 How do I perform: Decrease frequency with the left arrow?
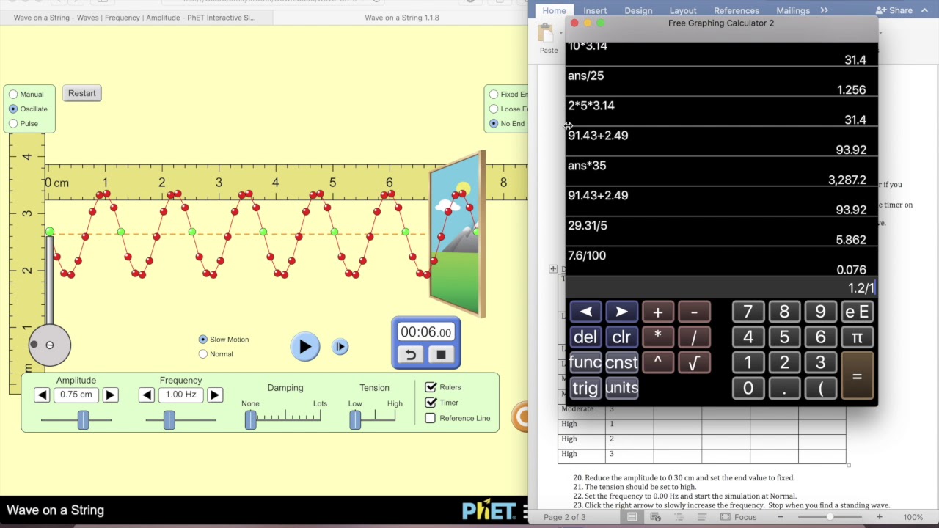coord(147,395)
